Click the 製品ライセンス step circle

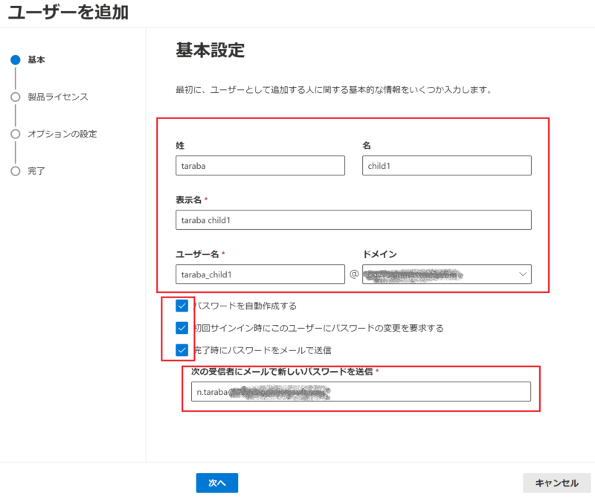pos(15,97)
